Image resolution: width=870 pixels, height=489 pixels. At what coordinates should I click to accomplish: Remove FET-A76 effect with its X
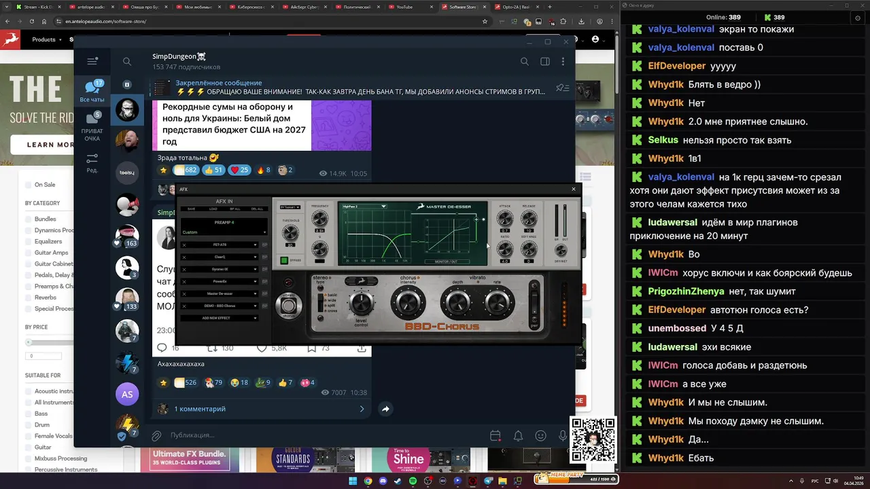pos(184,245)
